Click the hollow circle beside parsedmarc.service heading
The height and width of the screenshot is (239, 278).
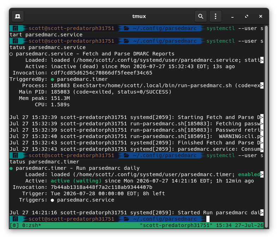point(11,54)
